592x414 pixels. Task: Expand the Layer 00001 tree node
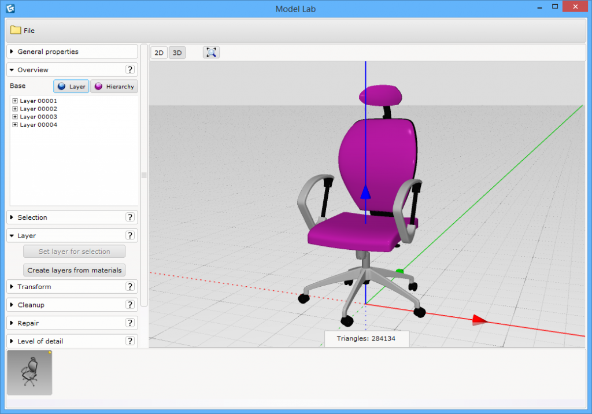pos(15,101)
